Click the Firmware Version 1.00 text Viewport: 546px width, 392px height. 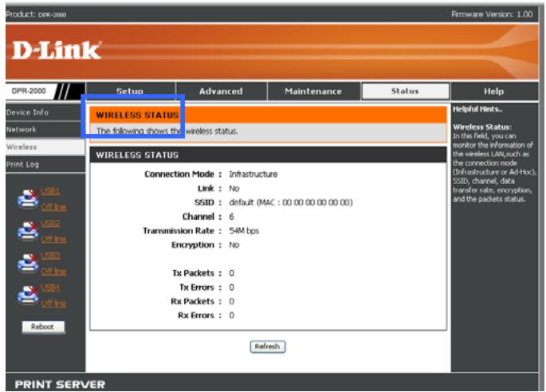point(492,14)
